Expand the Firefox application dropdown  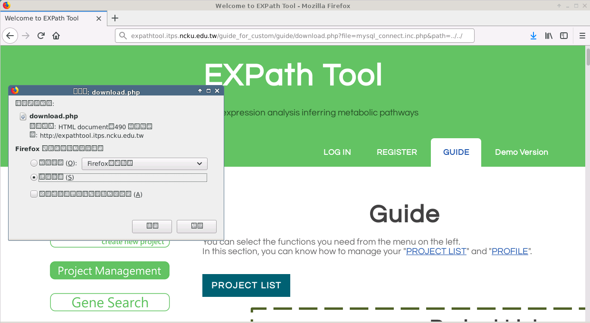point(144,163)
